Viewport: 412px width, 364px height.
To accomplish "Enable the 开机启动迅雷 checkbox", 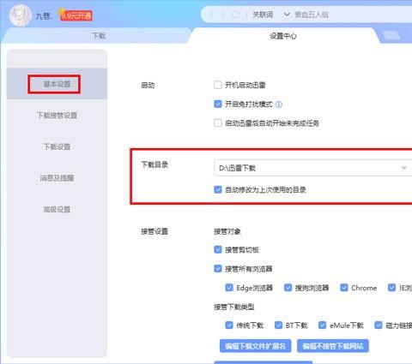I will click(x=218, y=85).
